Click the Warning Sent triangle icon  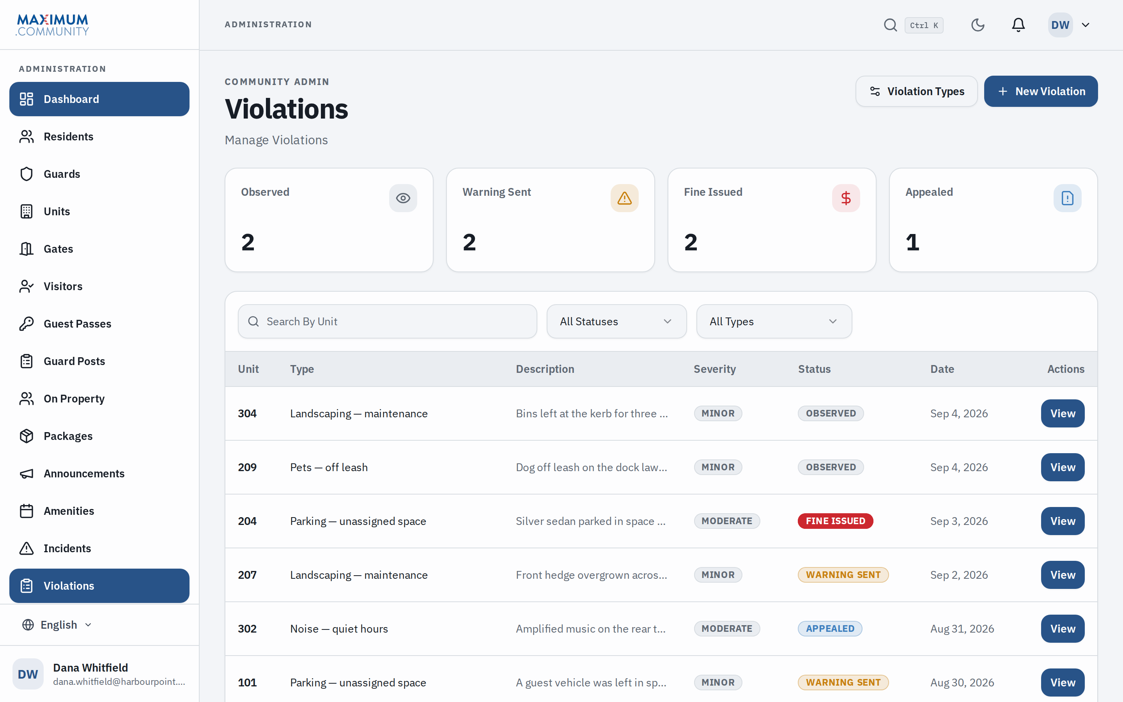624,198
